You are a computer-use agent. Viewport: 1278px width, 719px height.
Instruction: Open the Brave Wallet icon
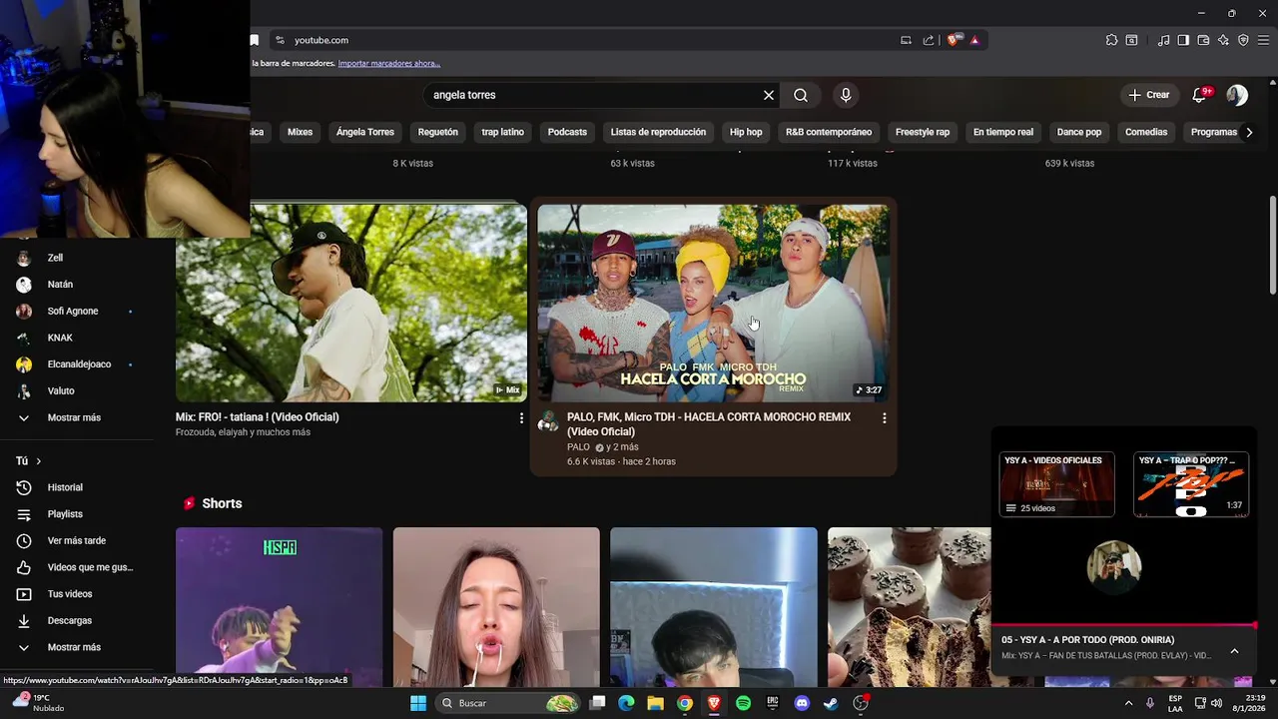pos(1203,40)
